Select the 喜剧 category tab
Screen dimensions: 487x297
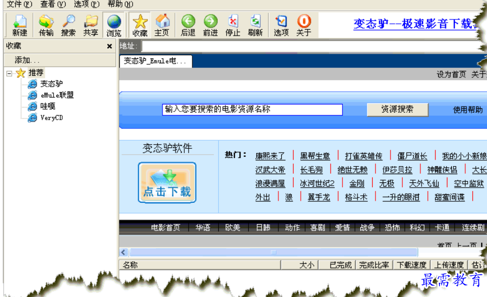pos(317,228)
